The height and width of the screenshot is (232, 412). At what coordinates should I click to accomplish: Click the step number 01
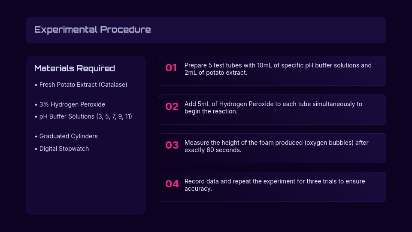[x=171, y=68]
